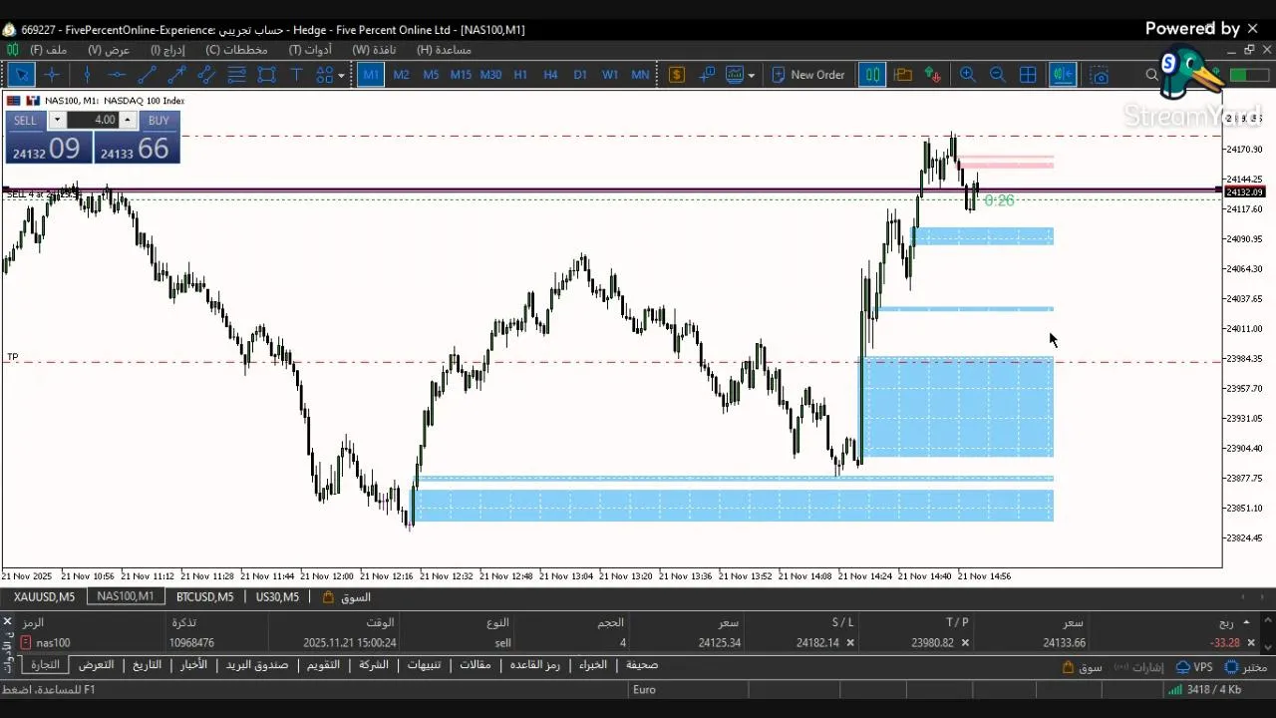This screenshot has width=1276, height=718.
Task: Select the horizontal line drawing tool
Action: point(117,75)
